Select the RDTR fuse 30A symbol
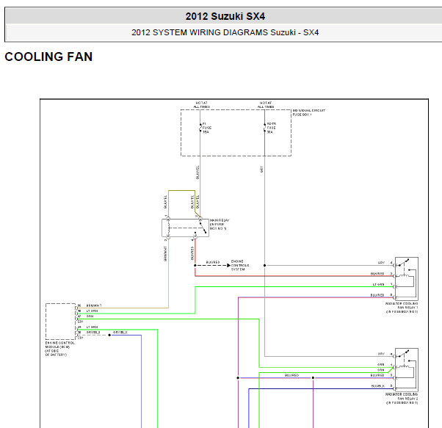The width and height of the screenshot is (442, 428). click(x=265, y=128)
